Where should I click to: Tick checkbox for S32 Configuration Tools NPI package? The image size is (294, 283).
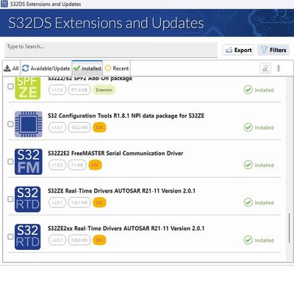click(x=10, y=124)
